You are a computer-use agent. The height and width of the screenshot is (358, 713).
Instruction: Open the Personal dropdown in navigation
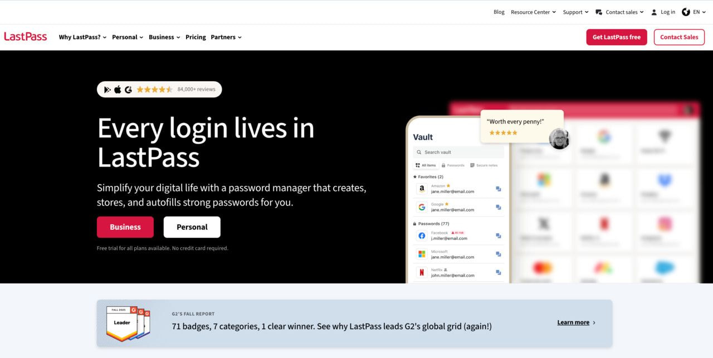tap(128, 37)
